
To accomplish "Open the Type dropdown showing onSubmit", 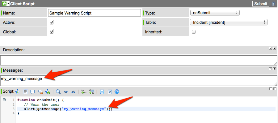I will pos(215,13).
